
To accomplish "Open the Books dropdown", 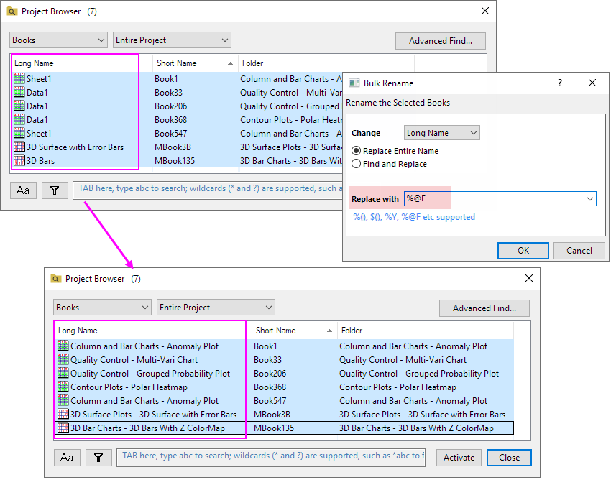I will [58, 40].
